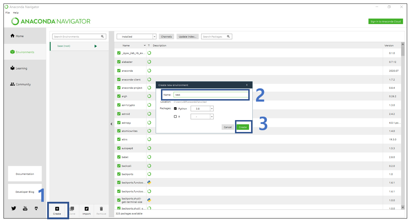The image size is (411, 221).
Task: Click the Learning icon in sidebar
Action: pos(12,68)
